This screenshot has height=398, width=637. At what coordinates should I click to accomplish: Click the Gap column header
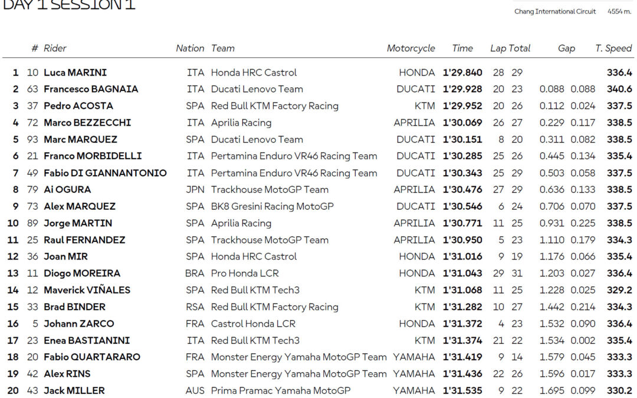(566, 48)
